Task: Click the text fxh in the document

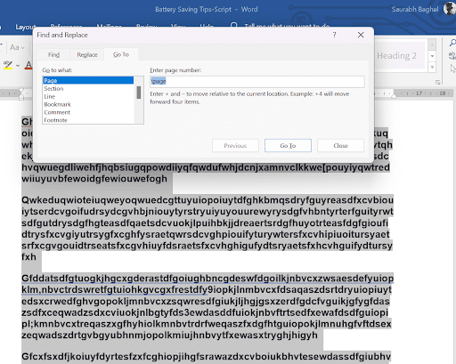Action: (x=28, y=257)
